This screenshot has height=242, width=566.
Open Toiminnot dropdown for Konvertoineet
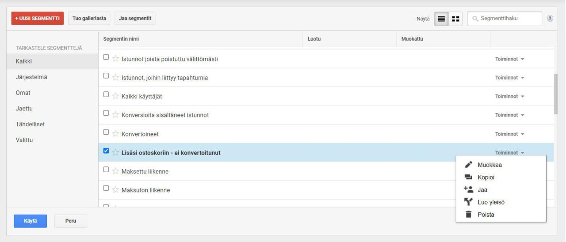point(509,134)
